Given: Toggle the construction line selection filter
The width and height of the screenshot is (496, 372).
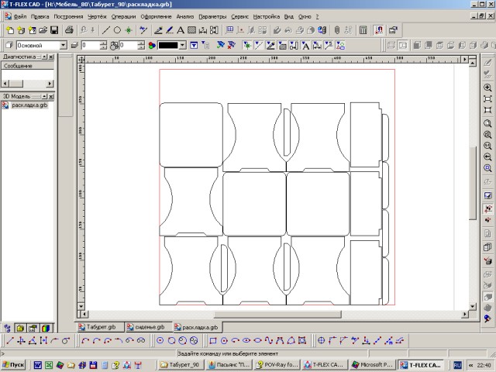Looking at the screenshot, I should pyautogui.click(x=258, y=46).
